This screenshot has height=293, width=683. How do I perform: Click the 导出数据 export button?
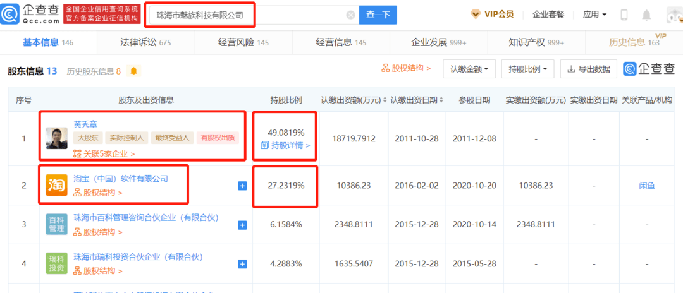588,69
